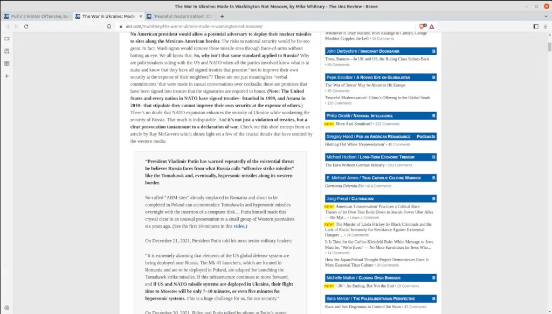
Task: Open the new tab with plus button
Action: tap(222, 16)
